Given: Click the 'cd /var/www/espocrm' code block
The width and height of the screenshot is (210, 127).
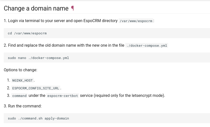Looking at the screenshot, I should point(107,33).
